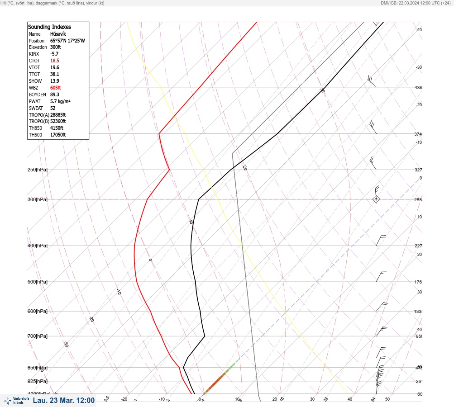Click the position value 65°57'N 17°25'W
Screen dimensions: 454x407
pyautogui.click(x=67, y=41)
